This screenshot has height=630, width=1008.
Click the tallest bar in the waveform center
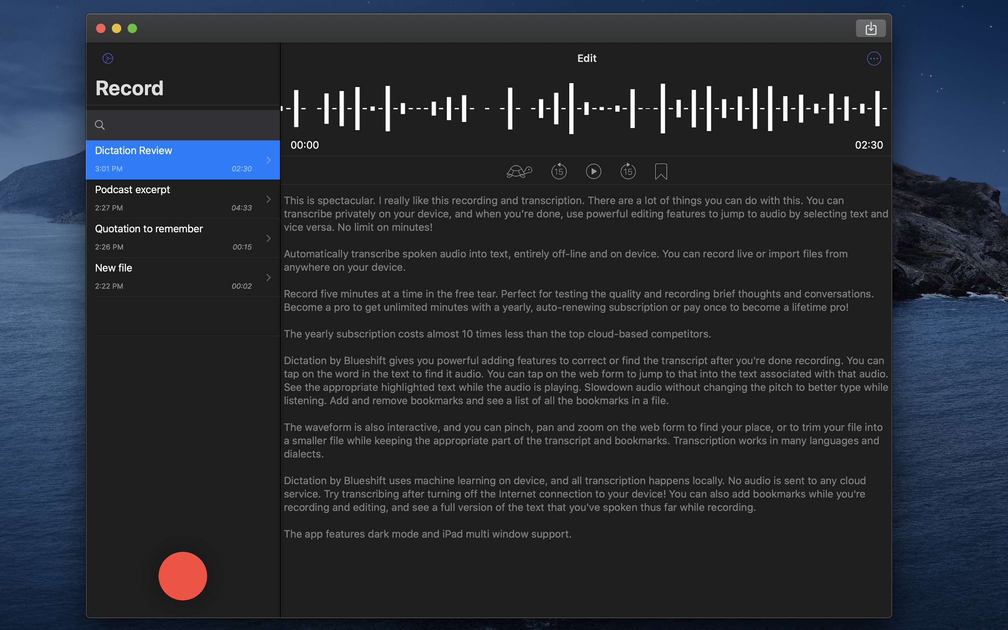click(x=571, y=108)
